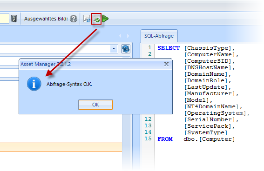Confirm the dialog with the OK button
264x171 pixels.
(95, 105)
